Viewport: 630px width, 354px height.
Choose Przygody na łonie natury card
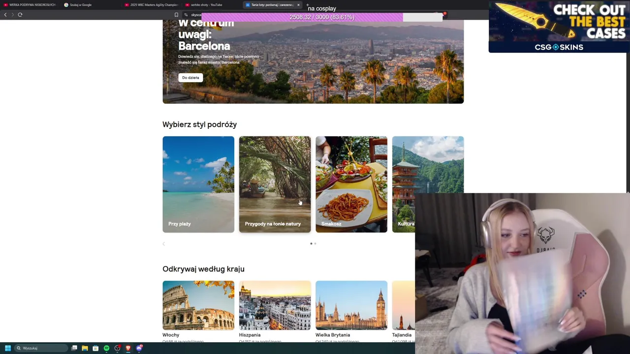[275, 184]
